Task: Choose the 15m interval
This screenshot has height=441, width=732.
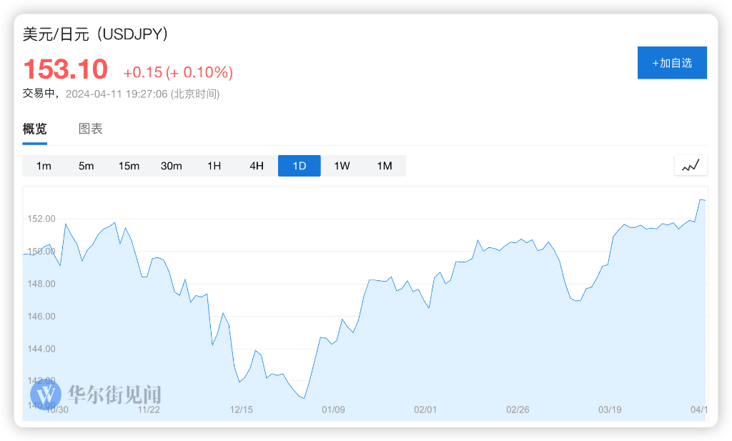Action: pos(129,166)
